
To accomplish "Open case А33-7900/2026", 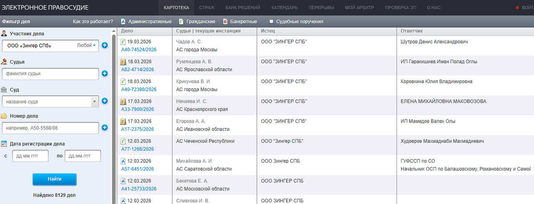I will (138, 109).
